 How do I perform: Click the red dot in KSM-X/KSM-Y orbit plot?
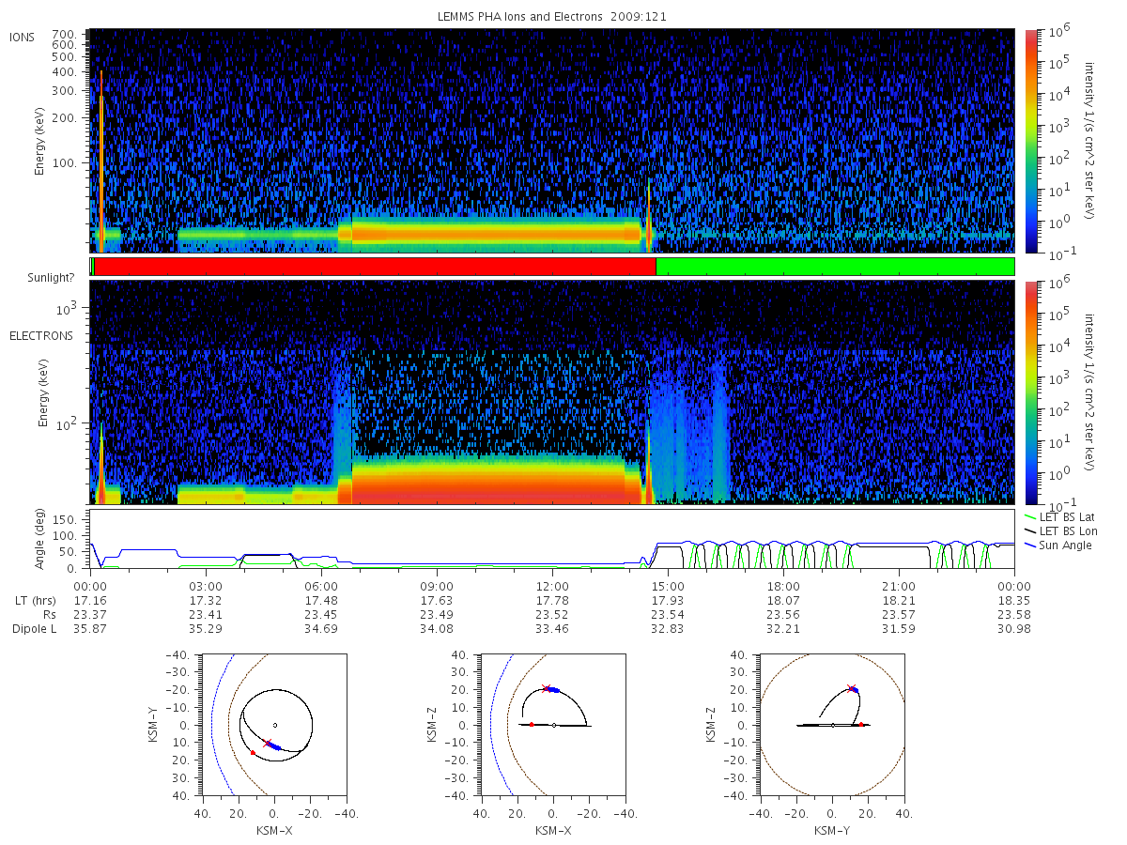[253, 753]
